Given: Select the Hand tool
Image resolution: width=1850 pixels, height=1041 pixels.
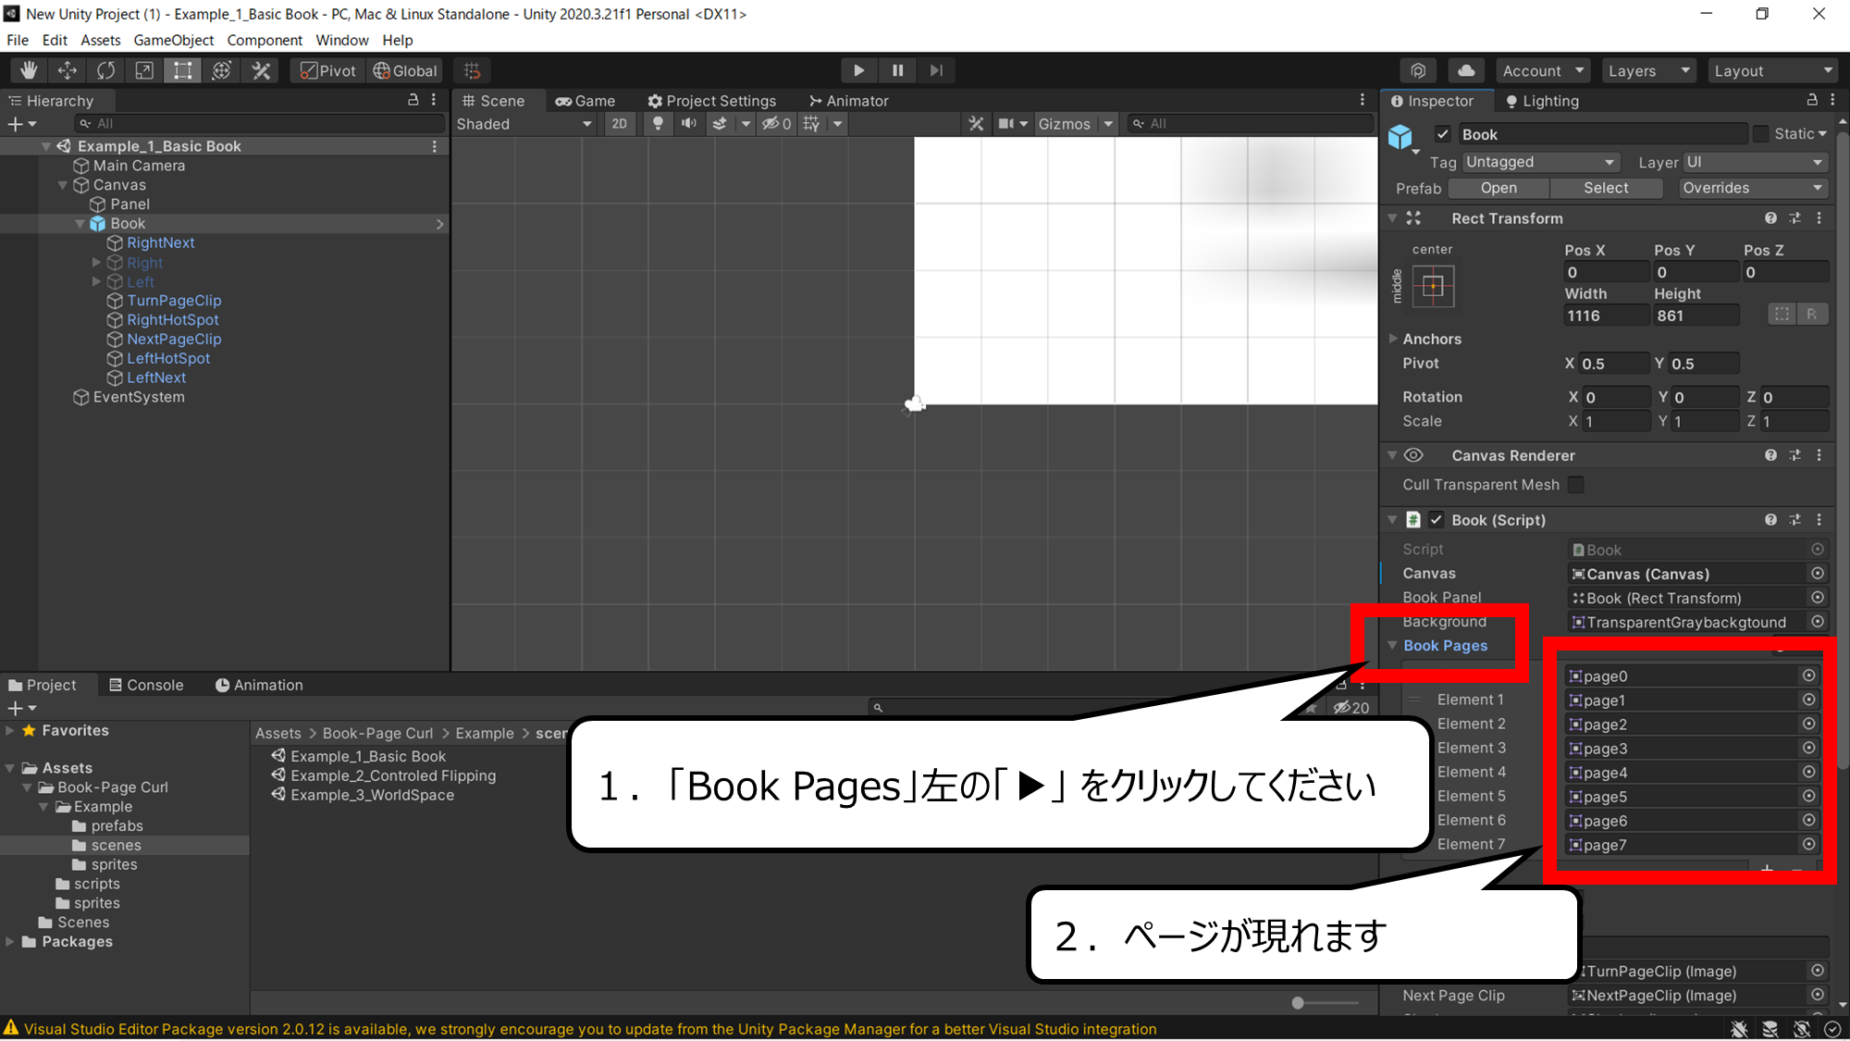Looking at the screenshot, I should tap(29, 70).
